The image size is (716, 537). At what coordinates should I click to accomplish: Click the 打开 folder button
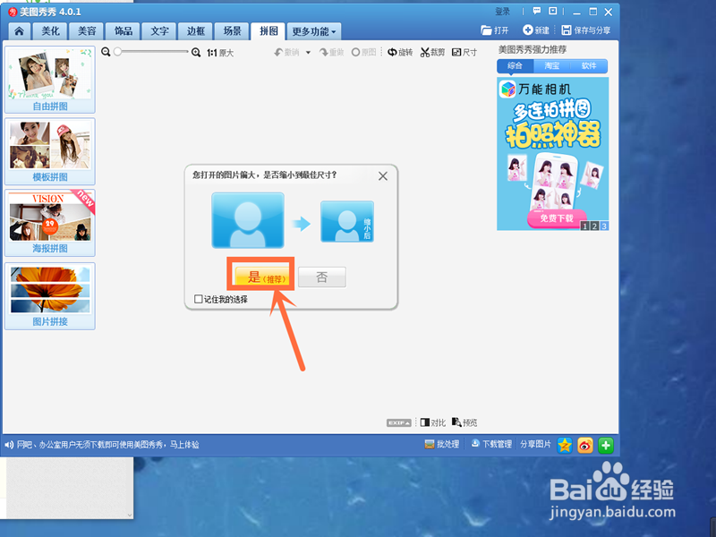[495, 30]
